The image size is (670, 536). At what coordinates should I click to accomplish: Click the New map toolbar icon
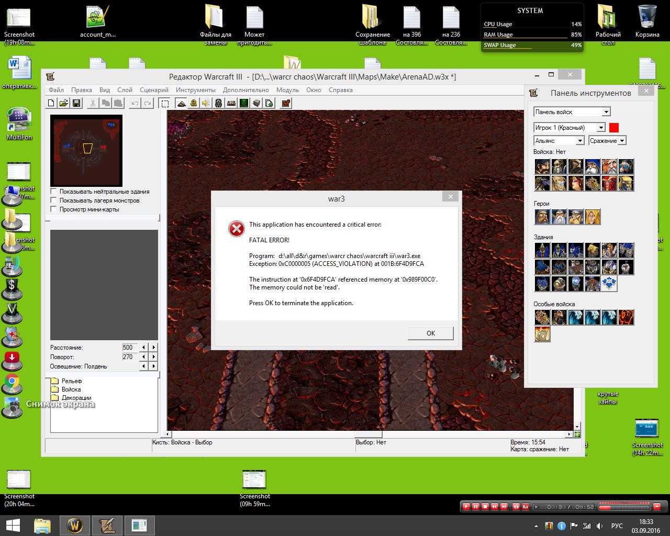tap(51, 103)
